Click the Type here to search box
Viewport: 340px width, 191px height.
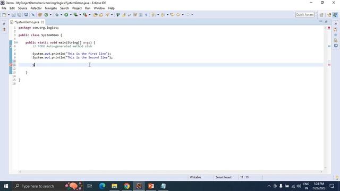point(48,186)
